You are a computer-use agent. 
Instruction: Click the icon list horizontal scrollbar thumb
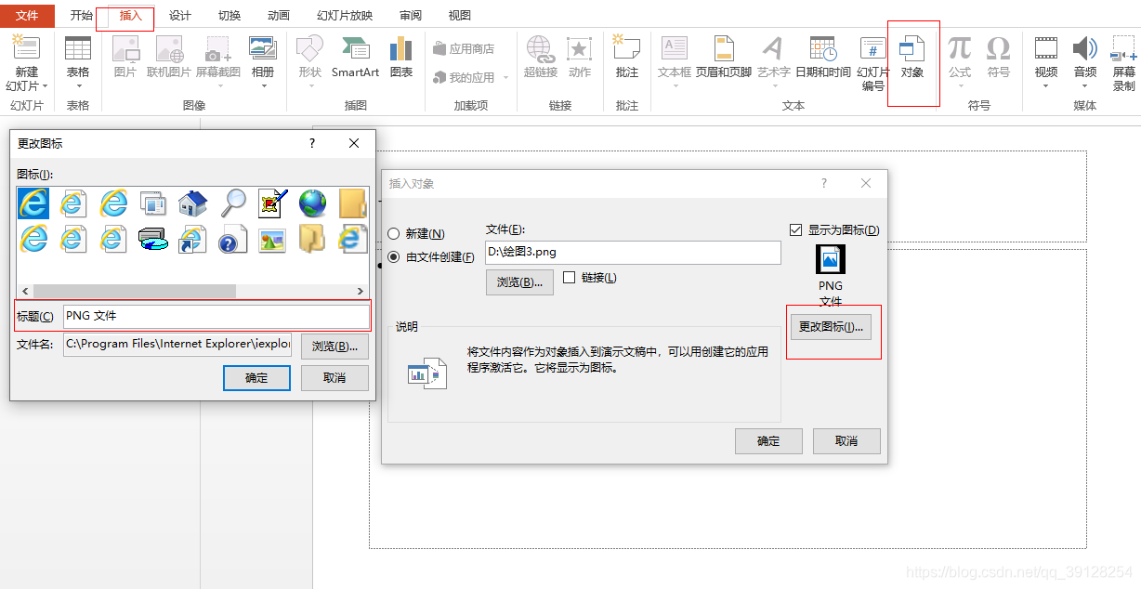tap(135, 291)
